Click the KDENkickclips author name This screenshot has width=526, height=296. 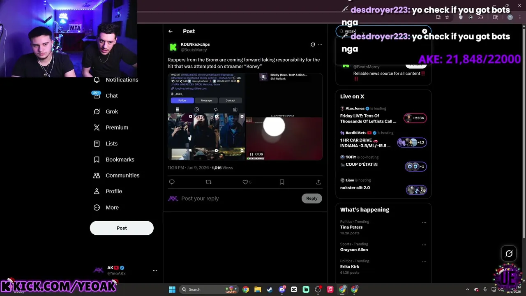click(x=195, y=44)
